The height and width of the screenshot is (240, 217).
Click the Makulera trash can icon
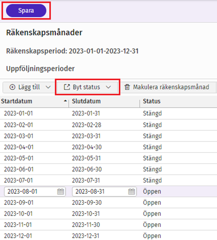click(x=127, y=87)
